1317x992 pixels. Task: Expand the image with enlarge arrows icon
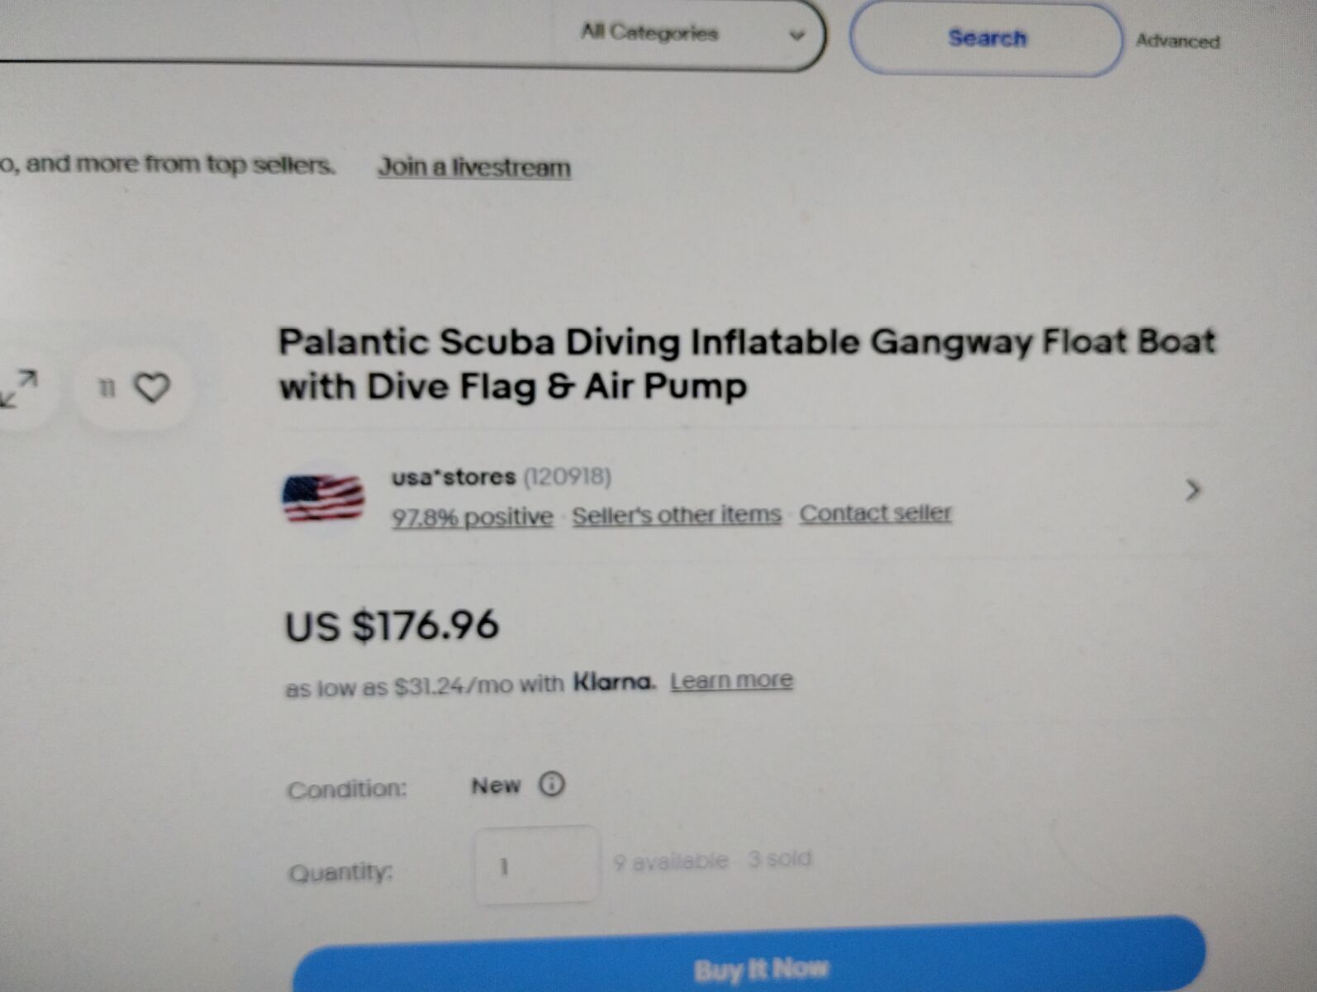pyautogui.click(x=18, y=389)
